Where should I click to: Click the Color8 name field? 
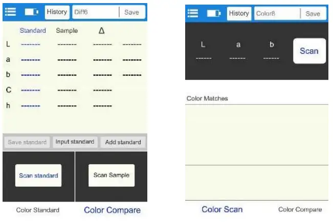tap(277, 14)
